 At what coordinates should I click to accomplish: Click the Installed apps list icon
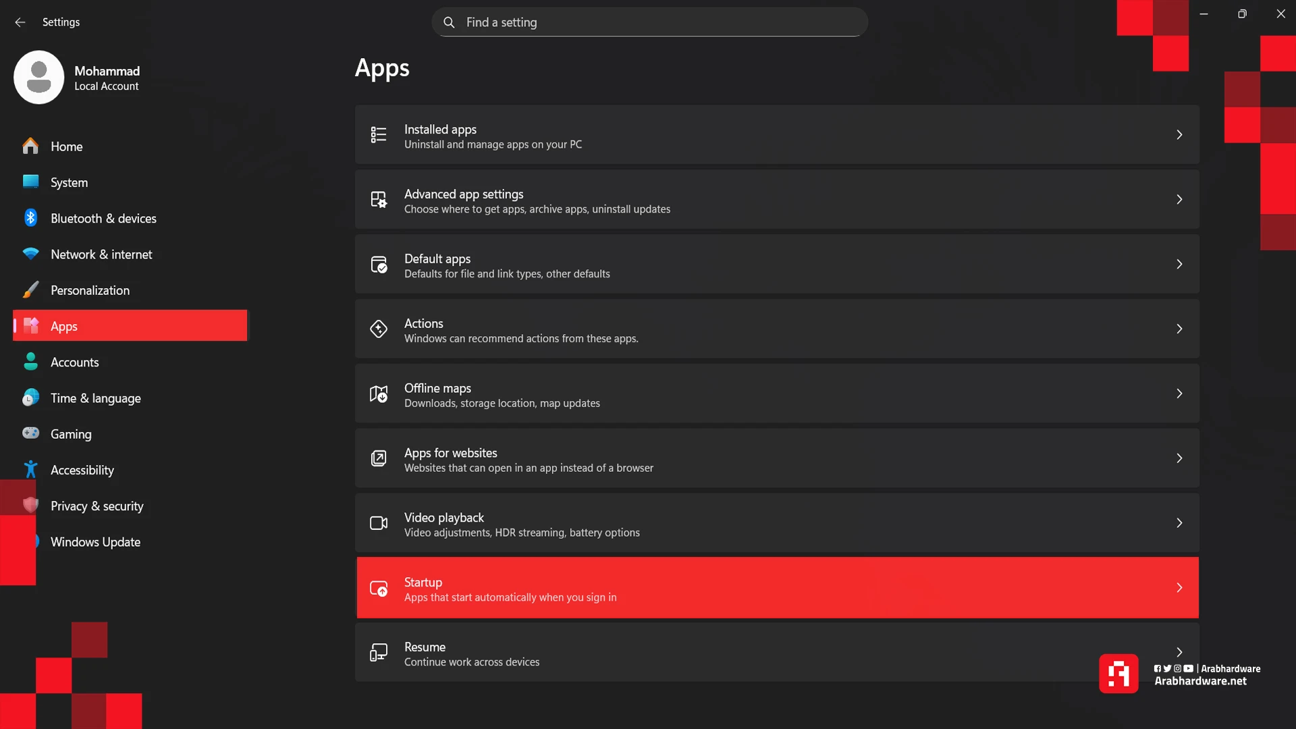click(x=379, y=135)
